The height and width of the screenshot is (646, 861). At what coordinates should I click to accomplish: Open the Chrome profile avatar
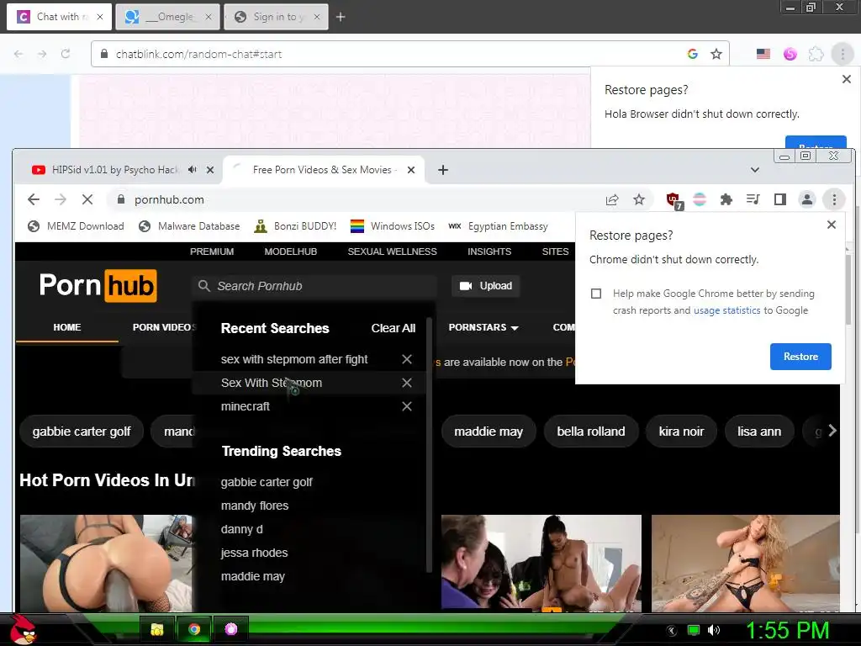click(806, 199)
